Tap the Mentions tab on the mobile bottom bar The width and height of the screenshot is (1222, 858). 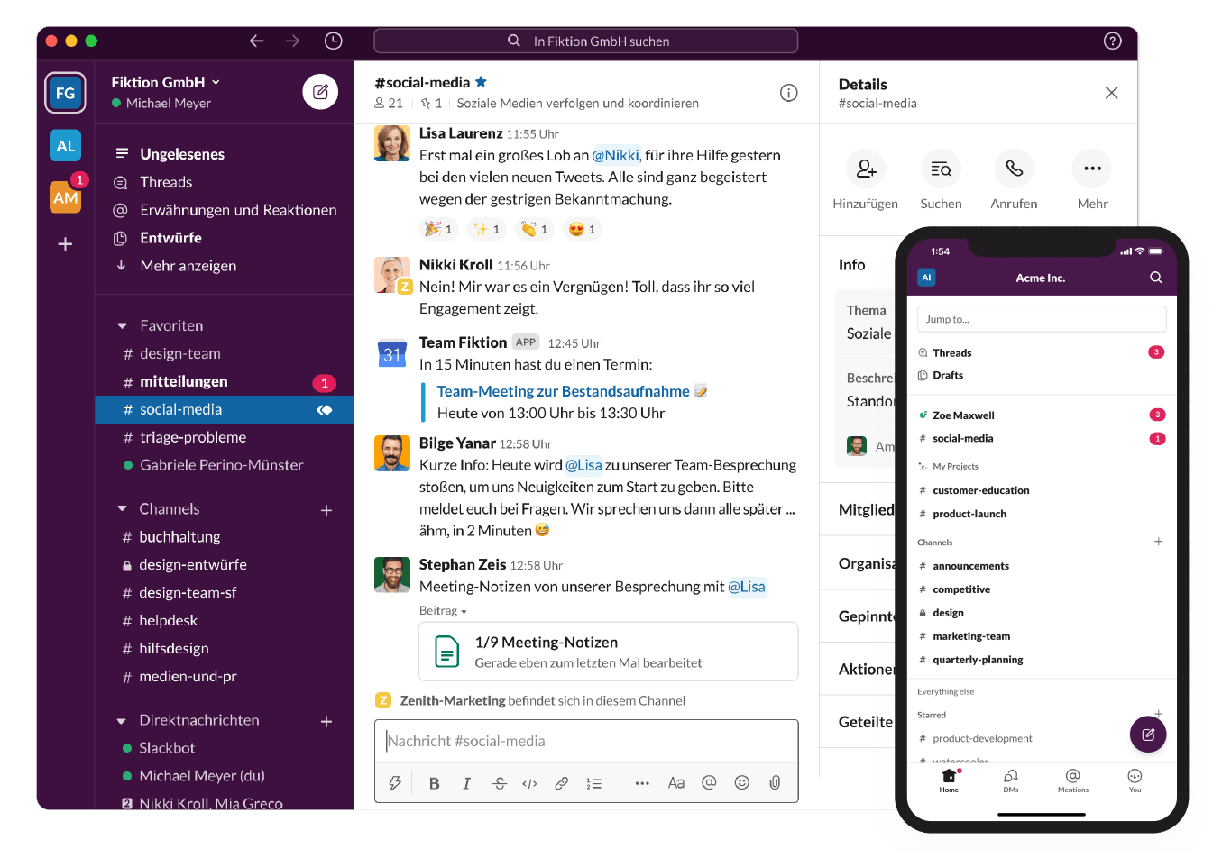click(1072, 780)
